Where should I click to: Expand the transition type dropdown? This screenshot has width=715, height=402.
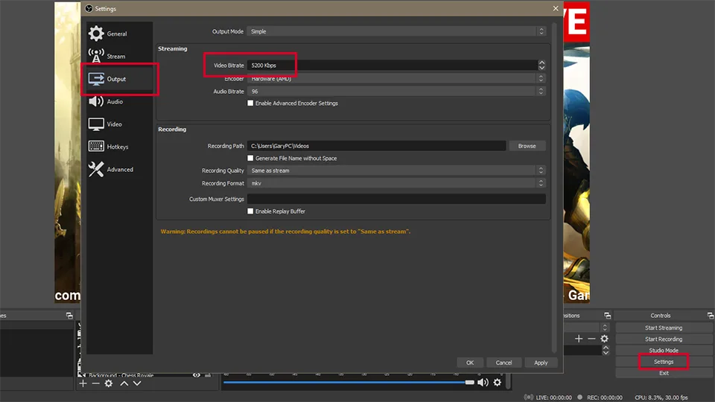pyautogui.click(x=605, y=328)
